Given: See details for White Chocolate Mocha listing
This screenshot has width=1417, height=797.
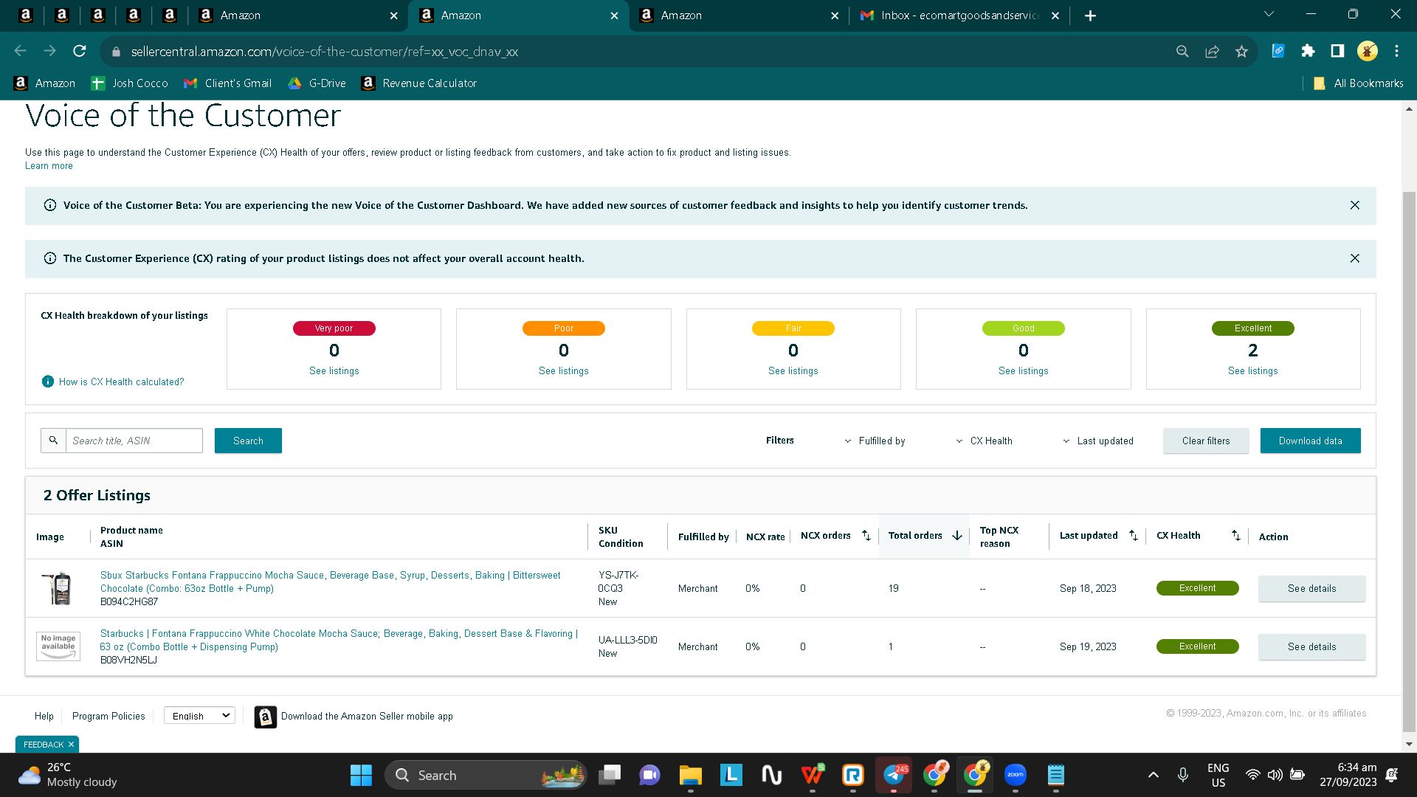Looking at the screenshot, I should click(x=1312, y=646).
